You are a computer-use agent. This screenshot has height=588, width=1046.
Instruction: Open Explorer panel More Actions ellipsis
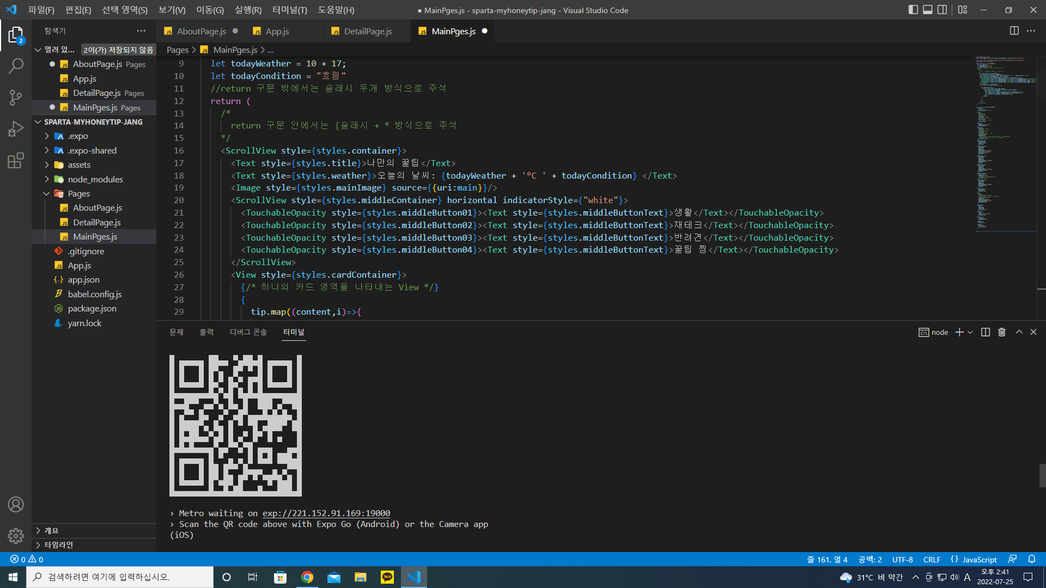pos(141,31)
